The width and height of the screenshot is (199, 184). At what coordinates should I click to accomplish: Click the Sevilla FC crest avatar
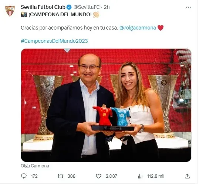(10, 11)
